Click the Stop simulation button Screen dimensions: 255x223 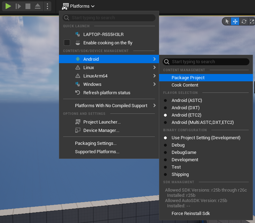tap(28, 6)
